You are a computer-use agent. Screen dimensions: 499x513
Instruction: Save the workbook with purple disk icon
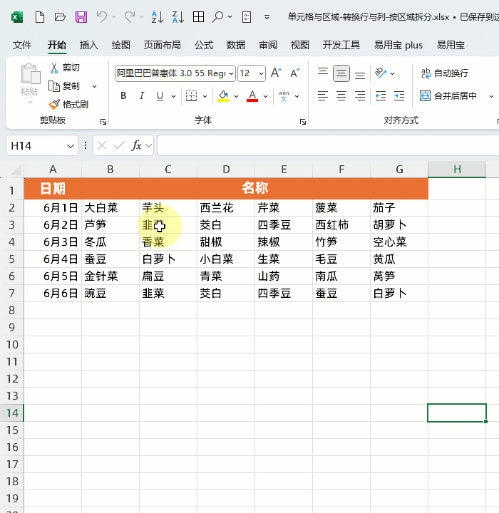tap(81, 17)
